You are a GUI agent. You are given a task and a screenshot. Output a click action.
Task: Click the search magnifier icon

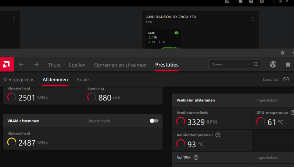coord(256,64)
